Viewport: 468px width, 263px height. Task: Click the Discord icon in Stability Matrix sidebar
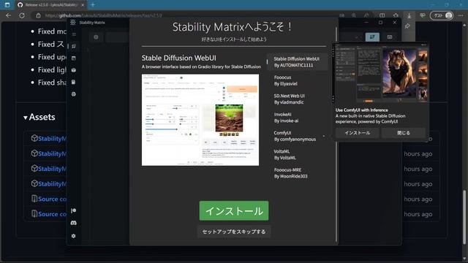[x=74, y=223]
